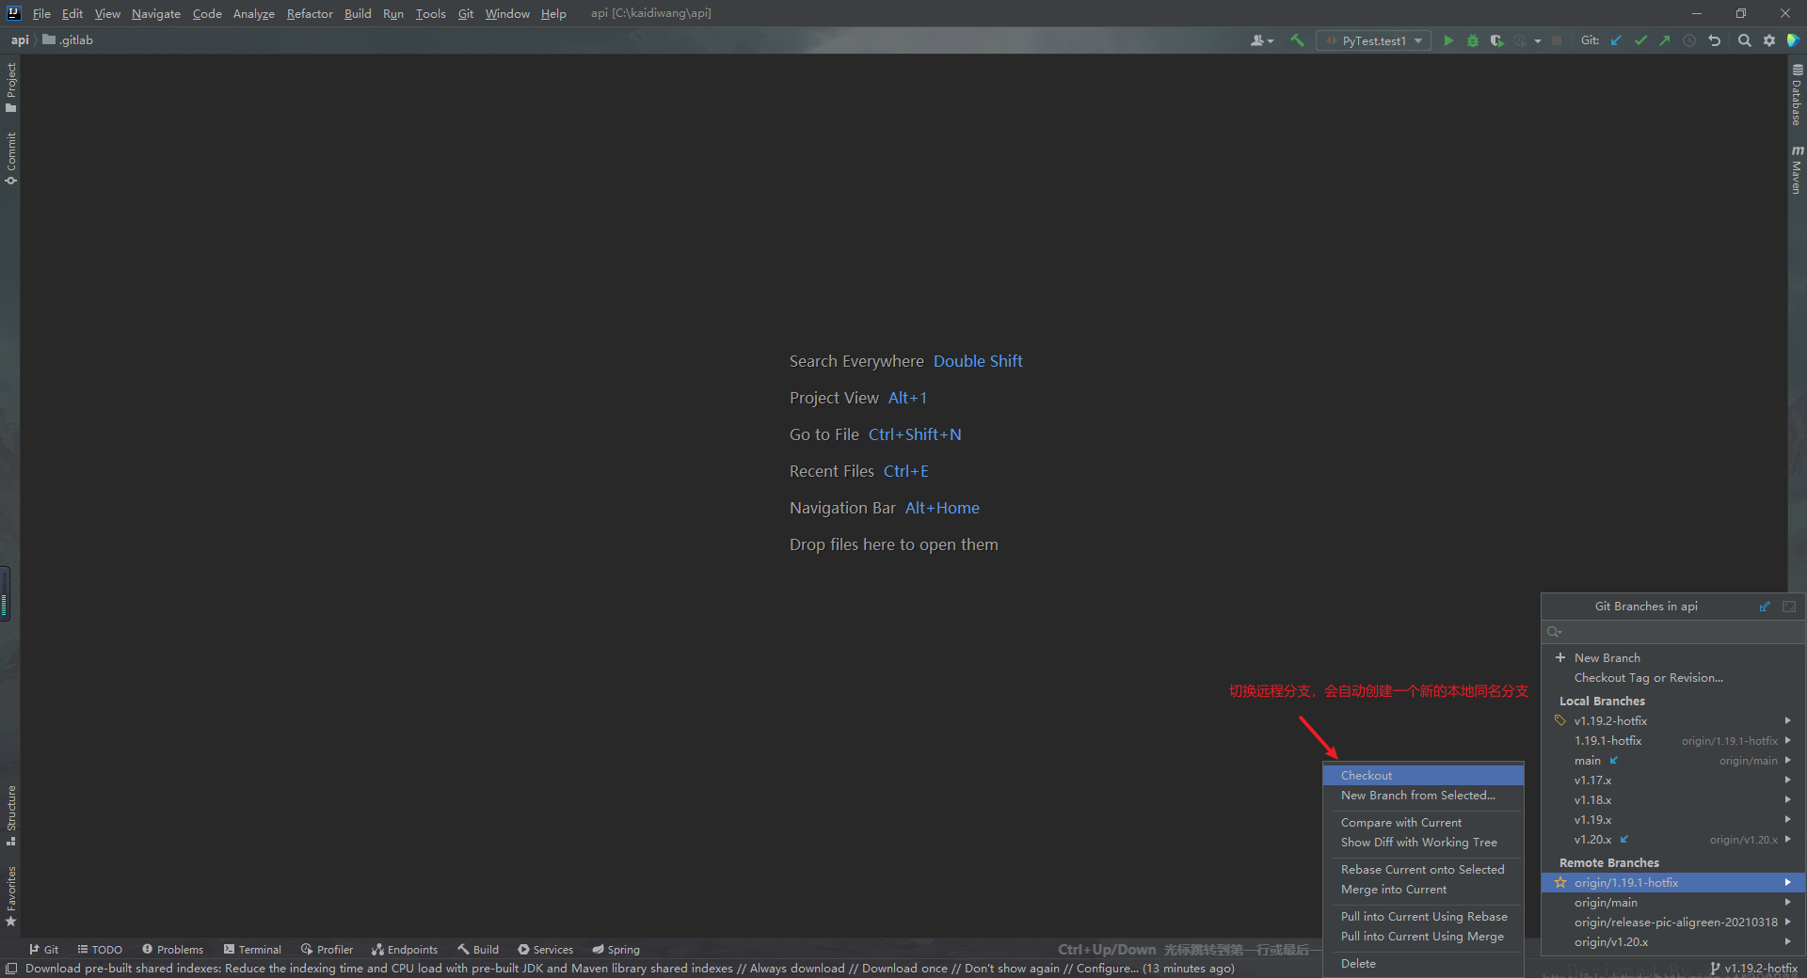Viewport: 1807px width, 978px height.
Task: Expand the v1.19.x branch submenu arrow
Action: [x=1787, y=819]
